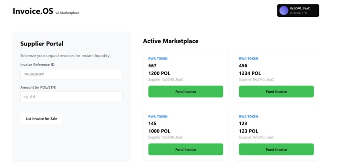Click the Invoice Reference ID input field
Viewport: 356px width, 163px height.
(71, 74)
